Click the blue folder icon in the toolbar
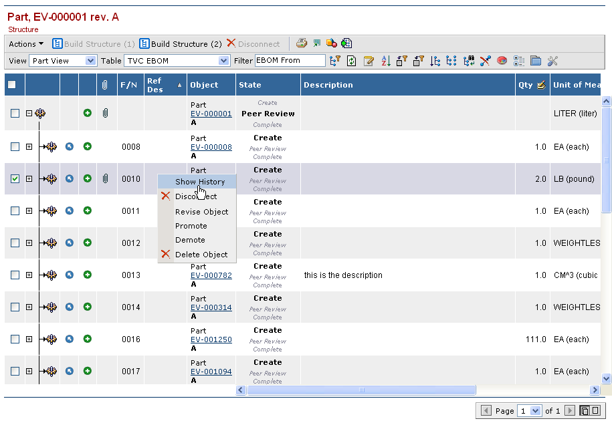The width and height of the screenshot is (612, 423). coord(536,61)
